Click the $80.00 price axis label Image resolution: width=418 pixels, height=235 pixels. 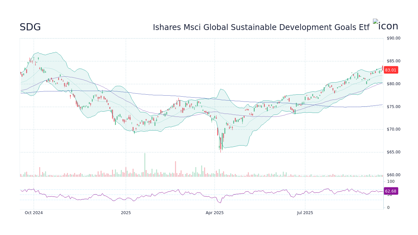pyautogui.click(x=394, y=84)
